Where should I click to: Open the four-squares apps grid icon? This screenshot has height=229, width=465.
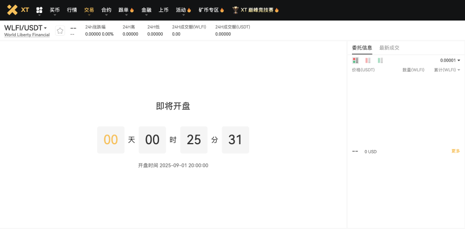tap(39, 10)
